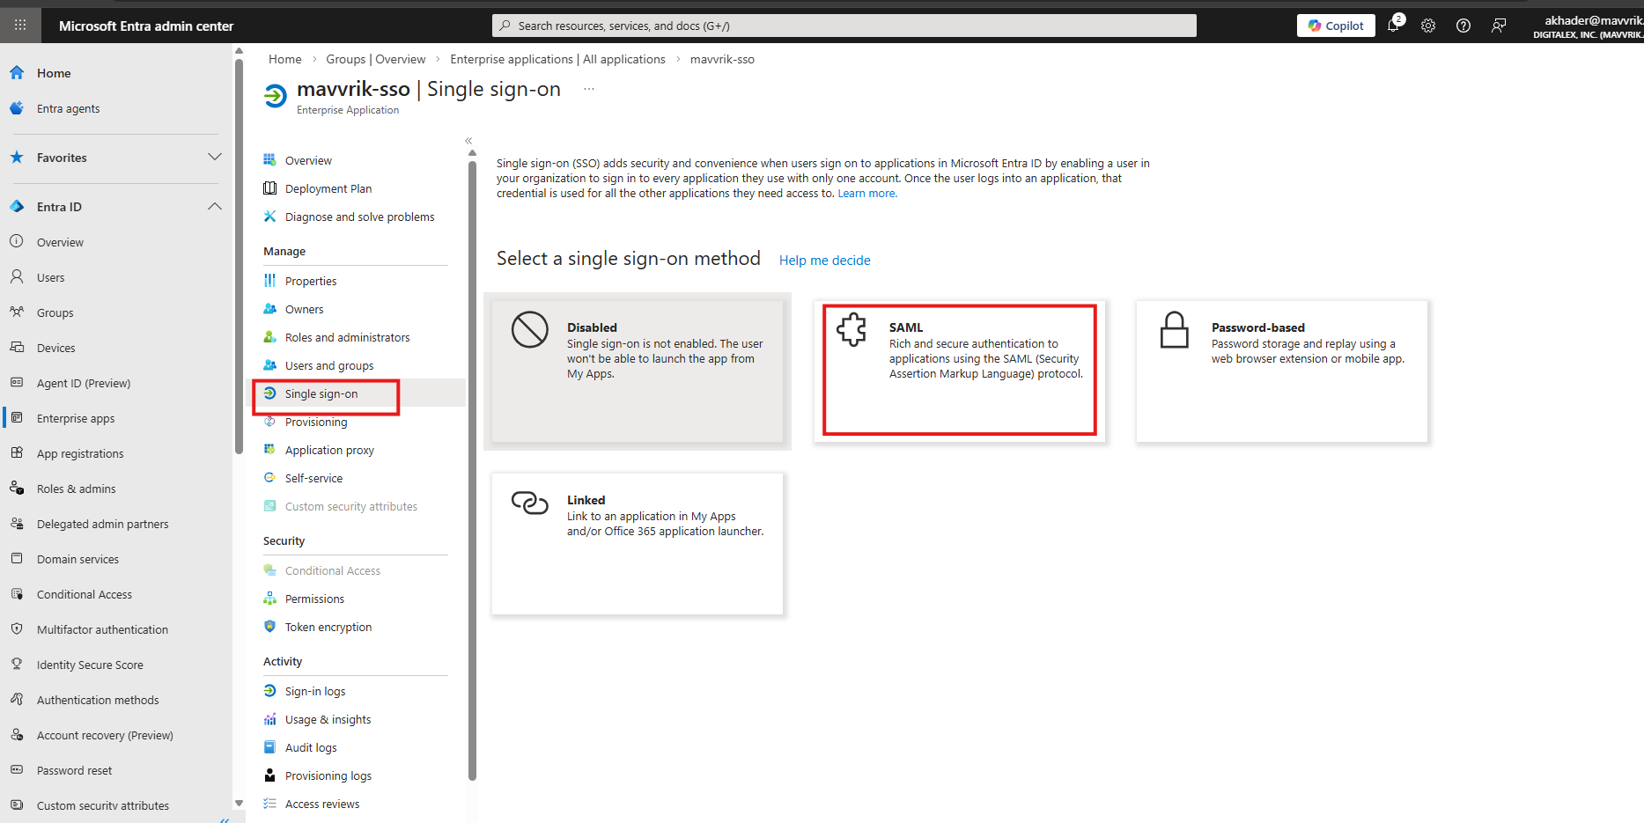Click the help question mark icon
1644x823 pixels.
tap(1463, 26)
